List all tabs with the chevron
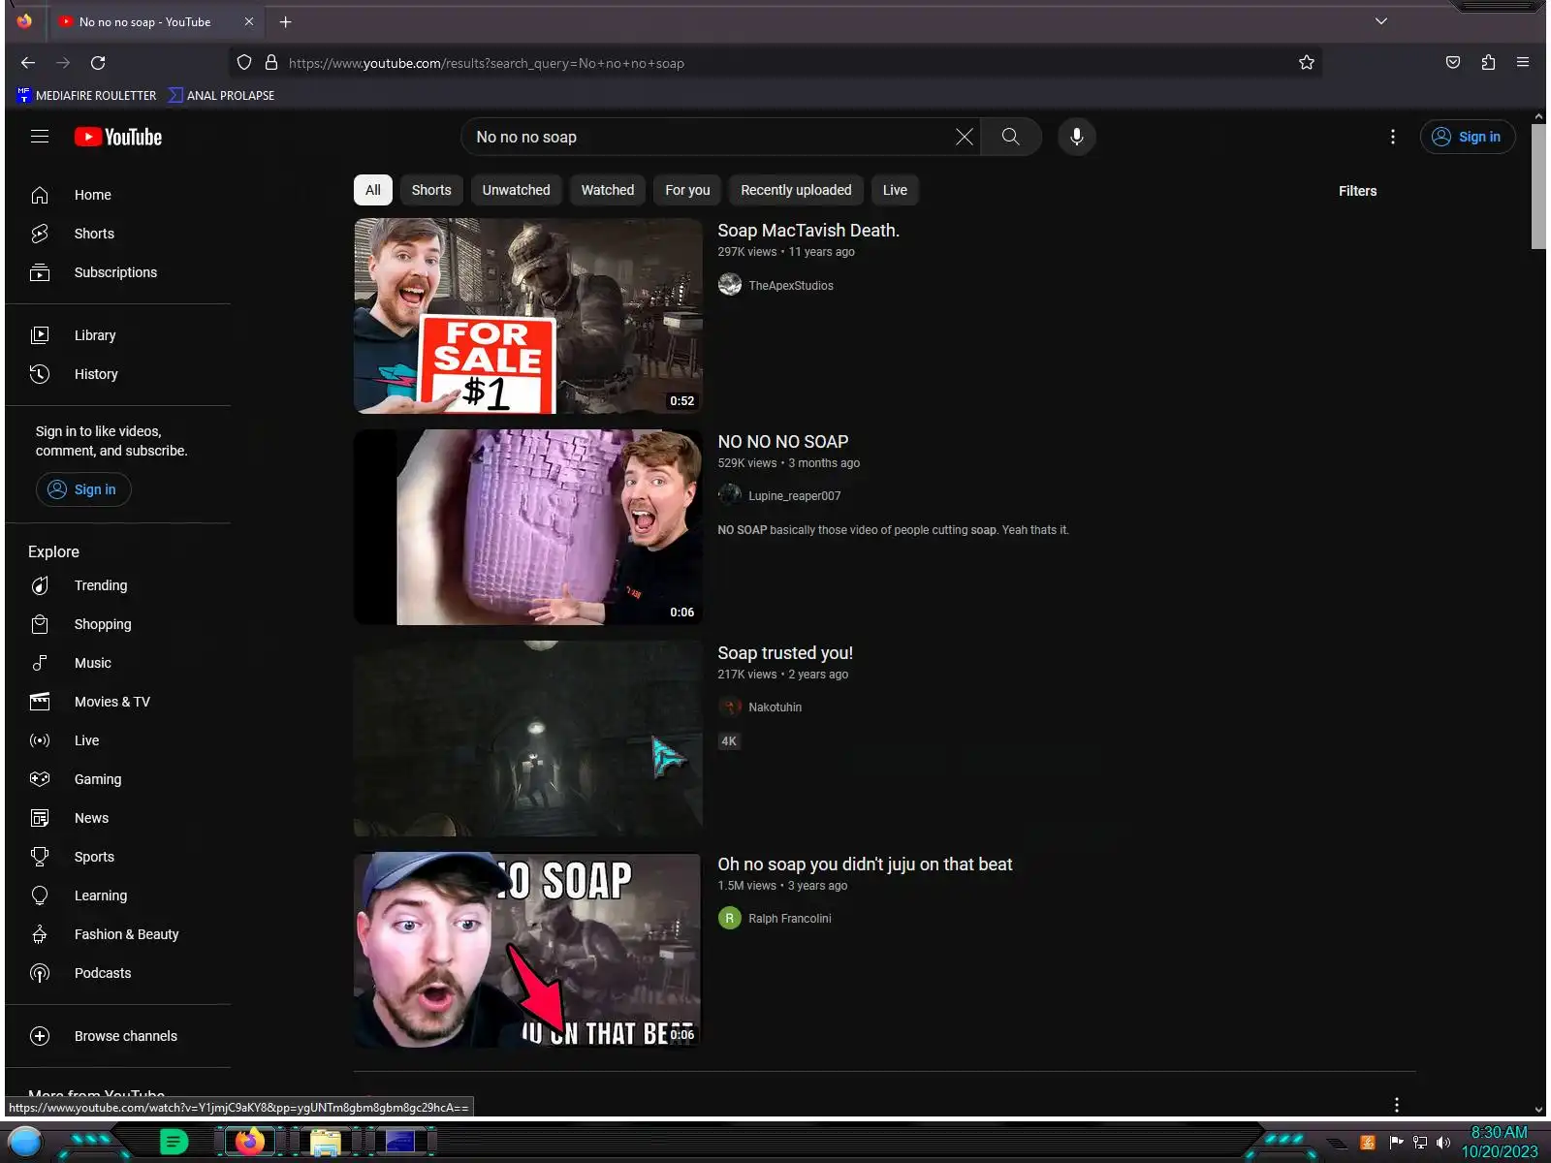 pyautogui.click(x=1381, y=21)
